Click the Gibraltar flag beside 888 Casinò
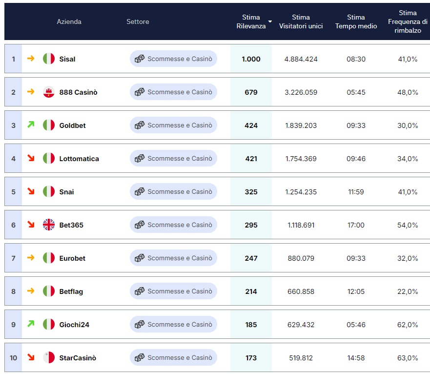This screenshot has height=374, width=430. point(49,92)
